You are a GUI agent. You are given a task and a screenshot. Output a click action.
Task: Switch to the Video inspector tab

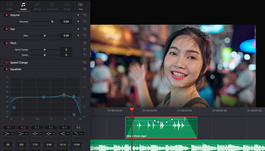tap(10, 6)
